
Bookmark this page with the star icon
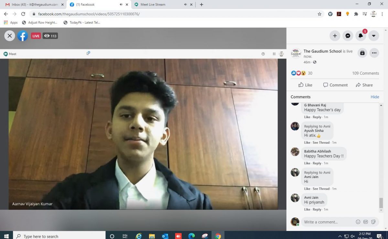(x=319, y=14)
